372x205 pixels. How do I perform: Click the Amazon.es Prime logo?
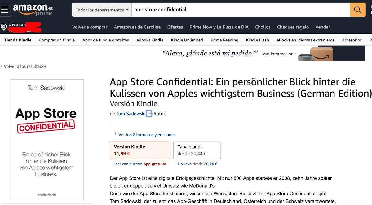tap(33, 10)
